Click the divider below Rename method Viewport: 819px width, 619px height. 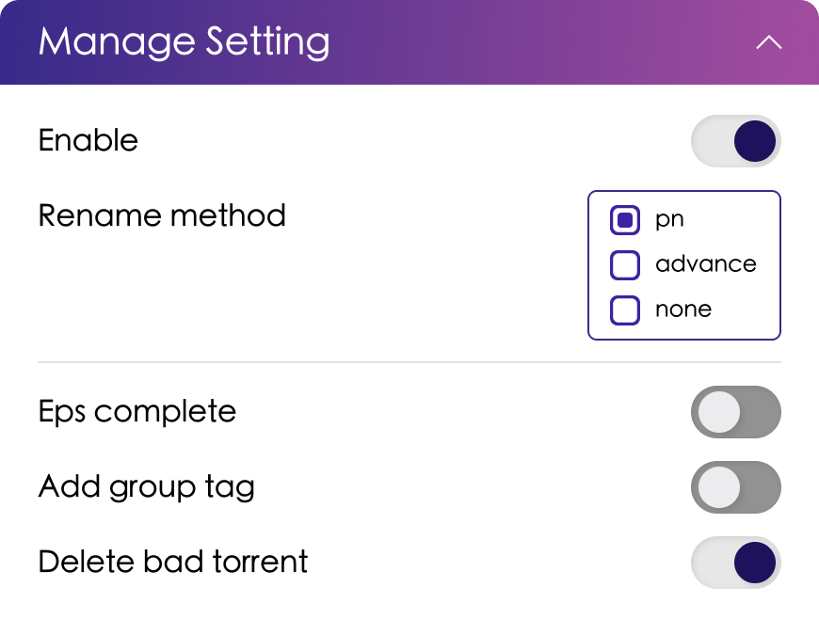[x=409, y=361]
